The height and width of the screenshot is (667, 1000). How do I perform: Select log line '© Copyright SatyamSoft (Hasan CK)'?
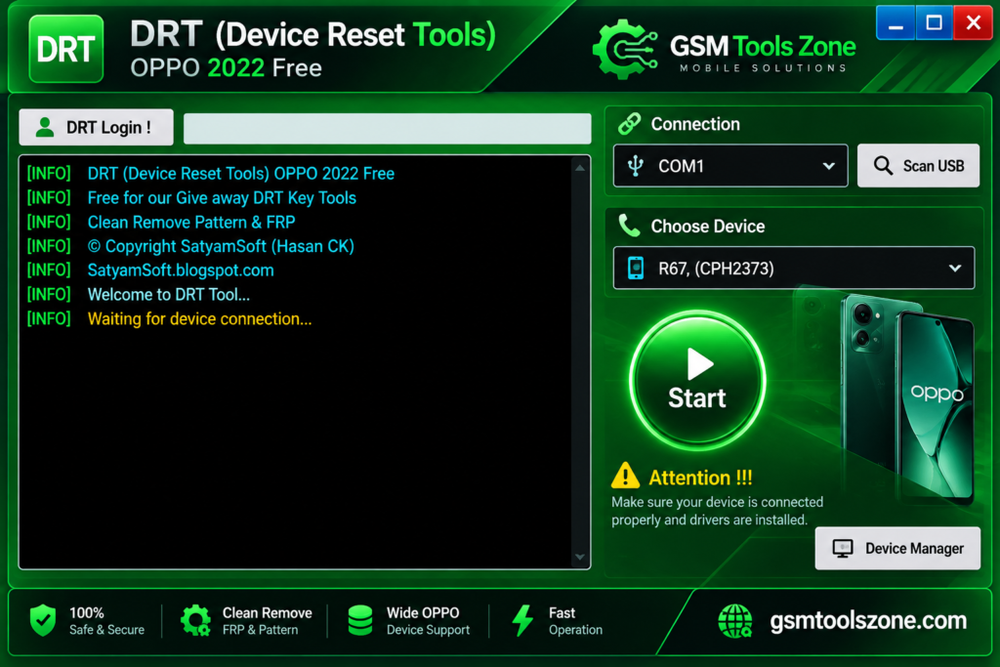coord(221,246)
